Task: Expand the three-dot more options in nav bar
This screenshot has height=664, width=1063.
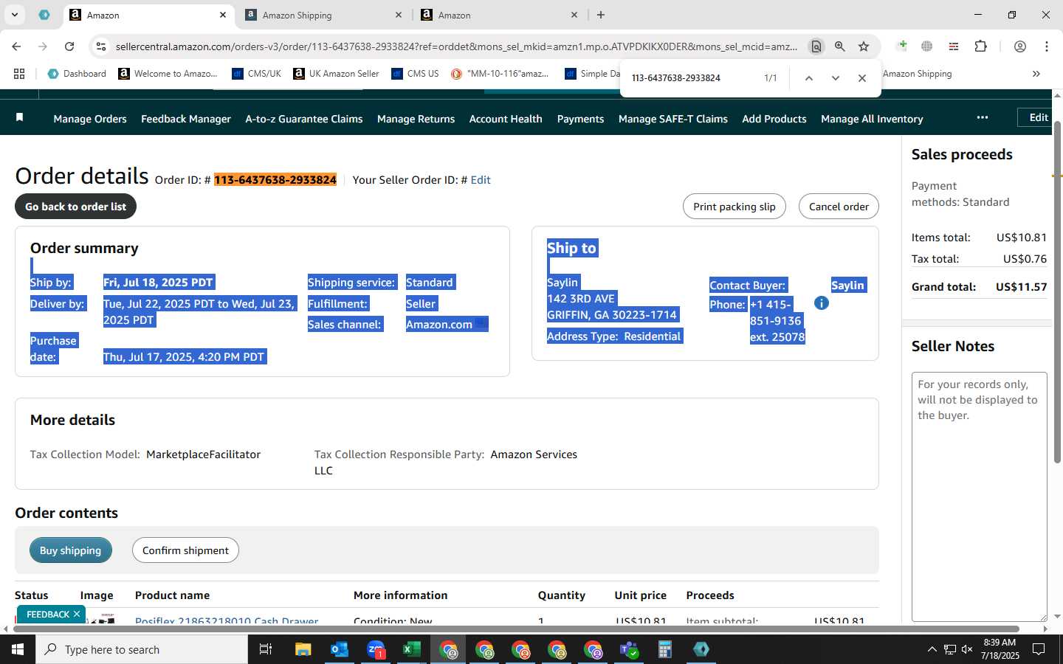Action: click(x=982, y=117)
